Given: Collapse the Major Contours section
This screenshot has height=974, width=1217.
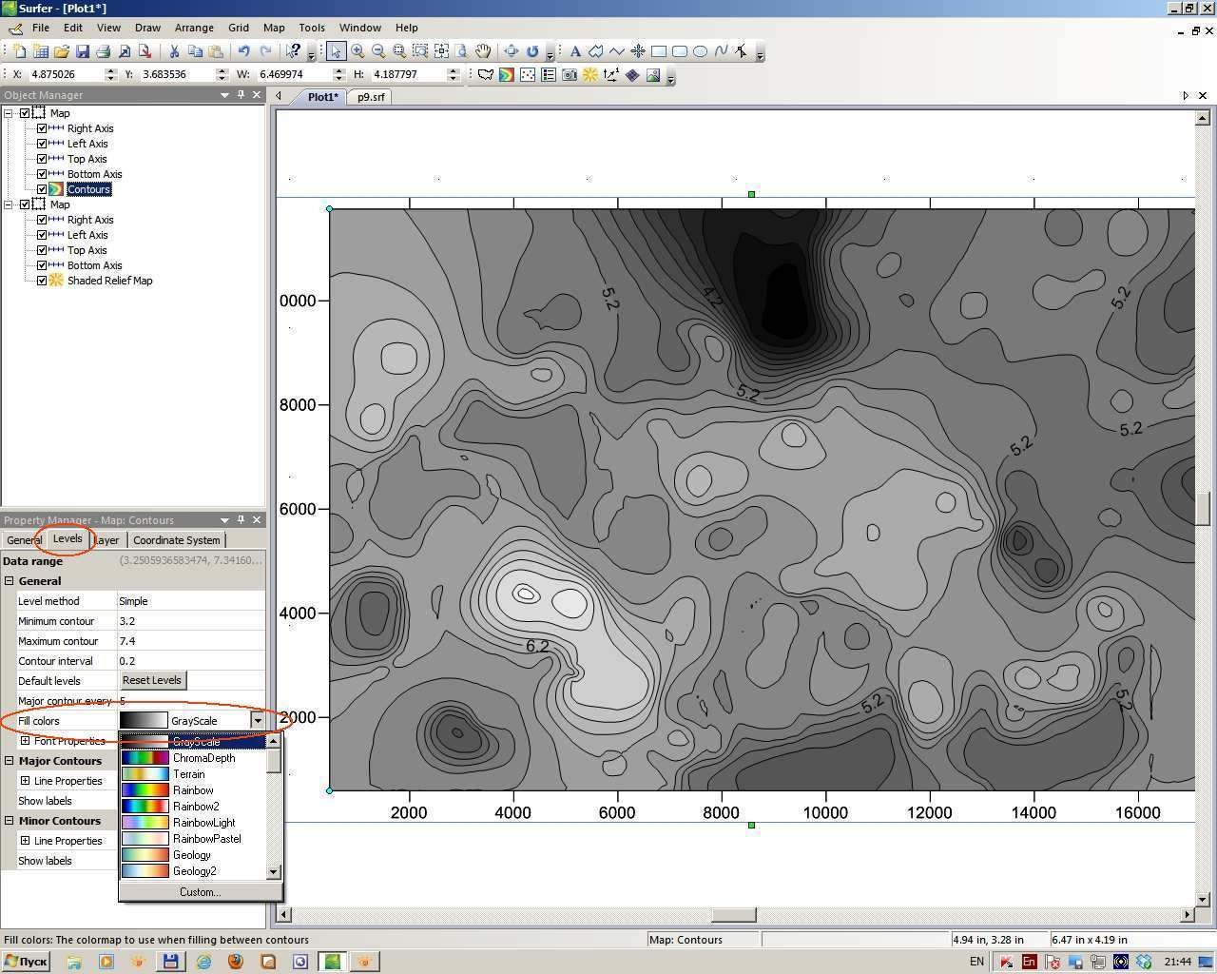Looking at the screenshot, I should (9, 761).
